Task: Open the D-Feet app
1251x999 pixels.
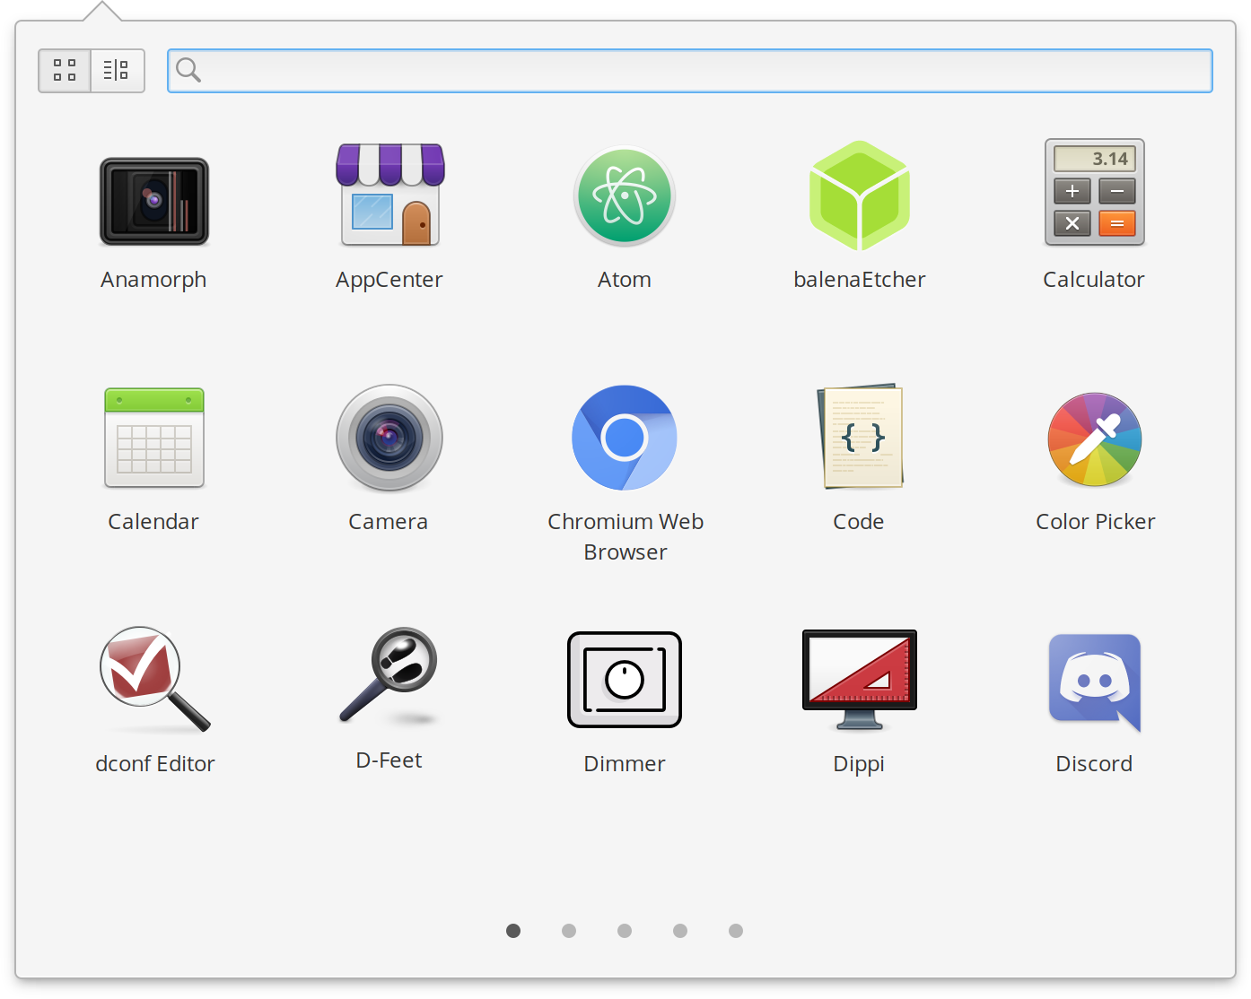Action: point(389,675)
